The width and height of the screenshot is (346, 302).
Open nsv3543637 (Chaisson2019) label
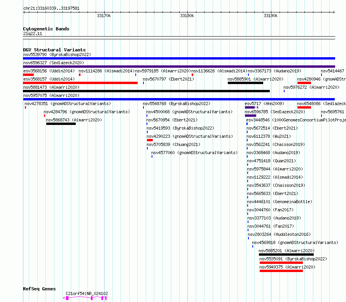276,185
